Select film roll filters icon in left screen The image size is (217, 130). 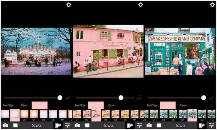click(58, 126)
